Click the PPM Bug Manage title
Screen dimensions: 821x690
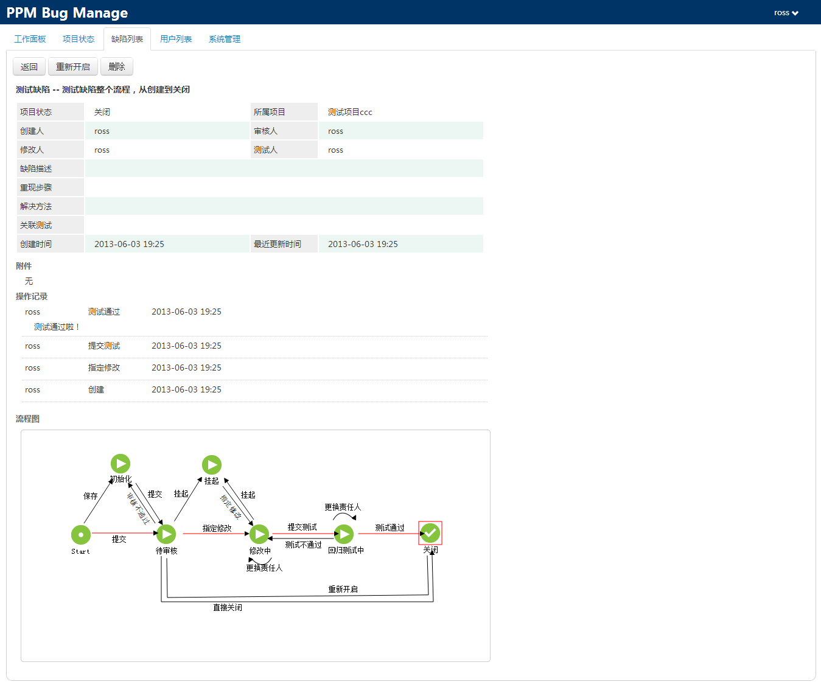pyautogui.click(x=67, y=13)
